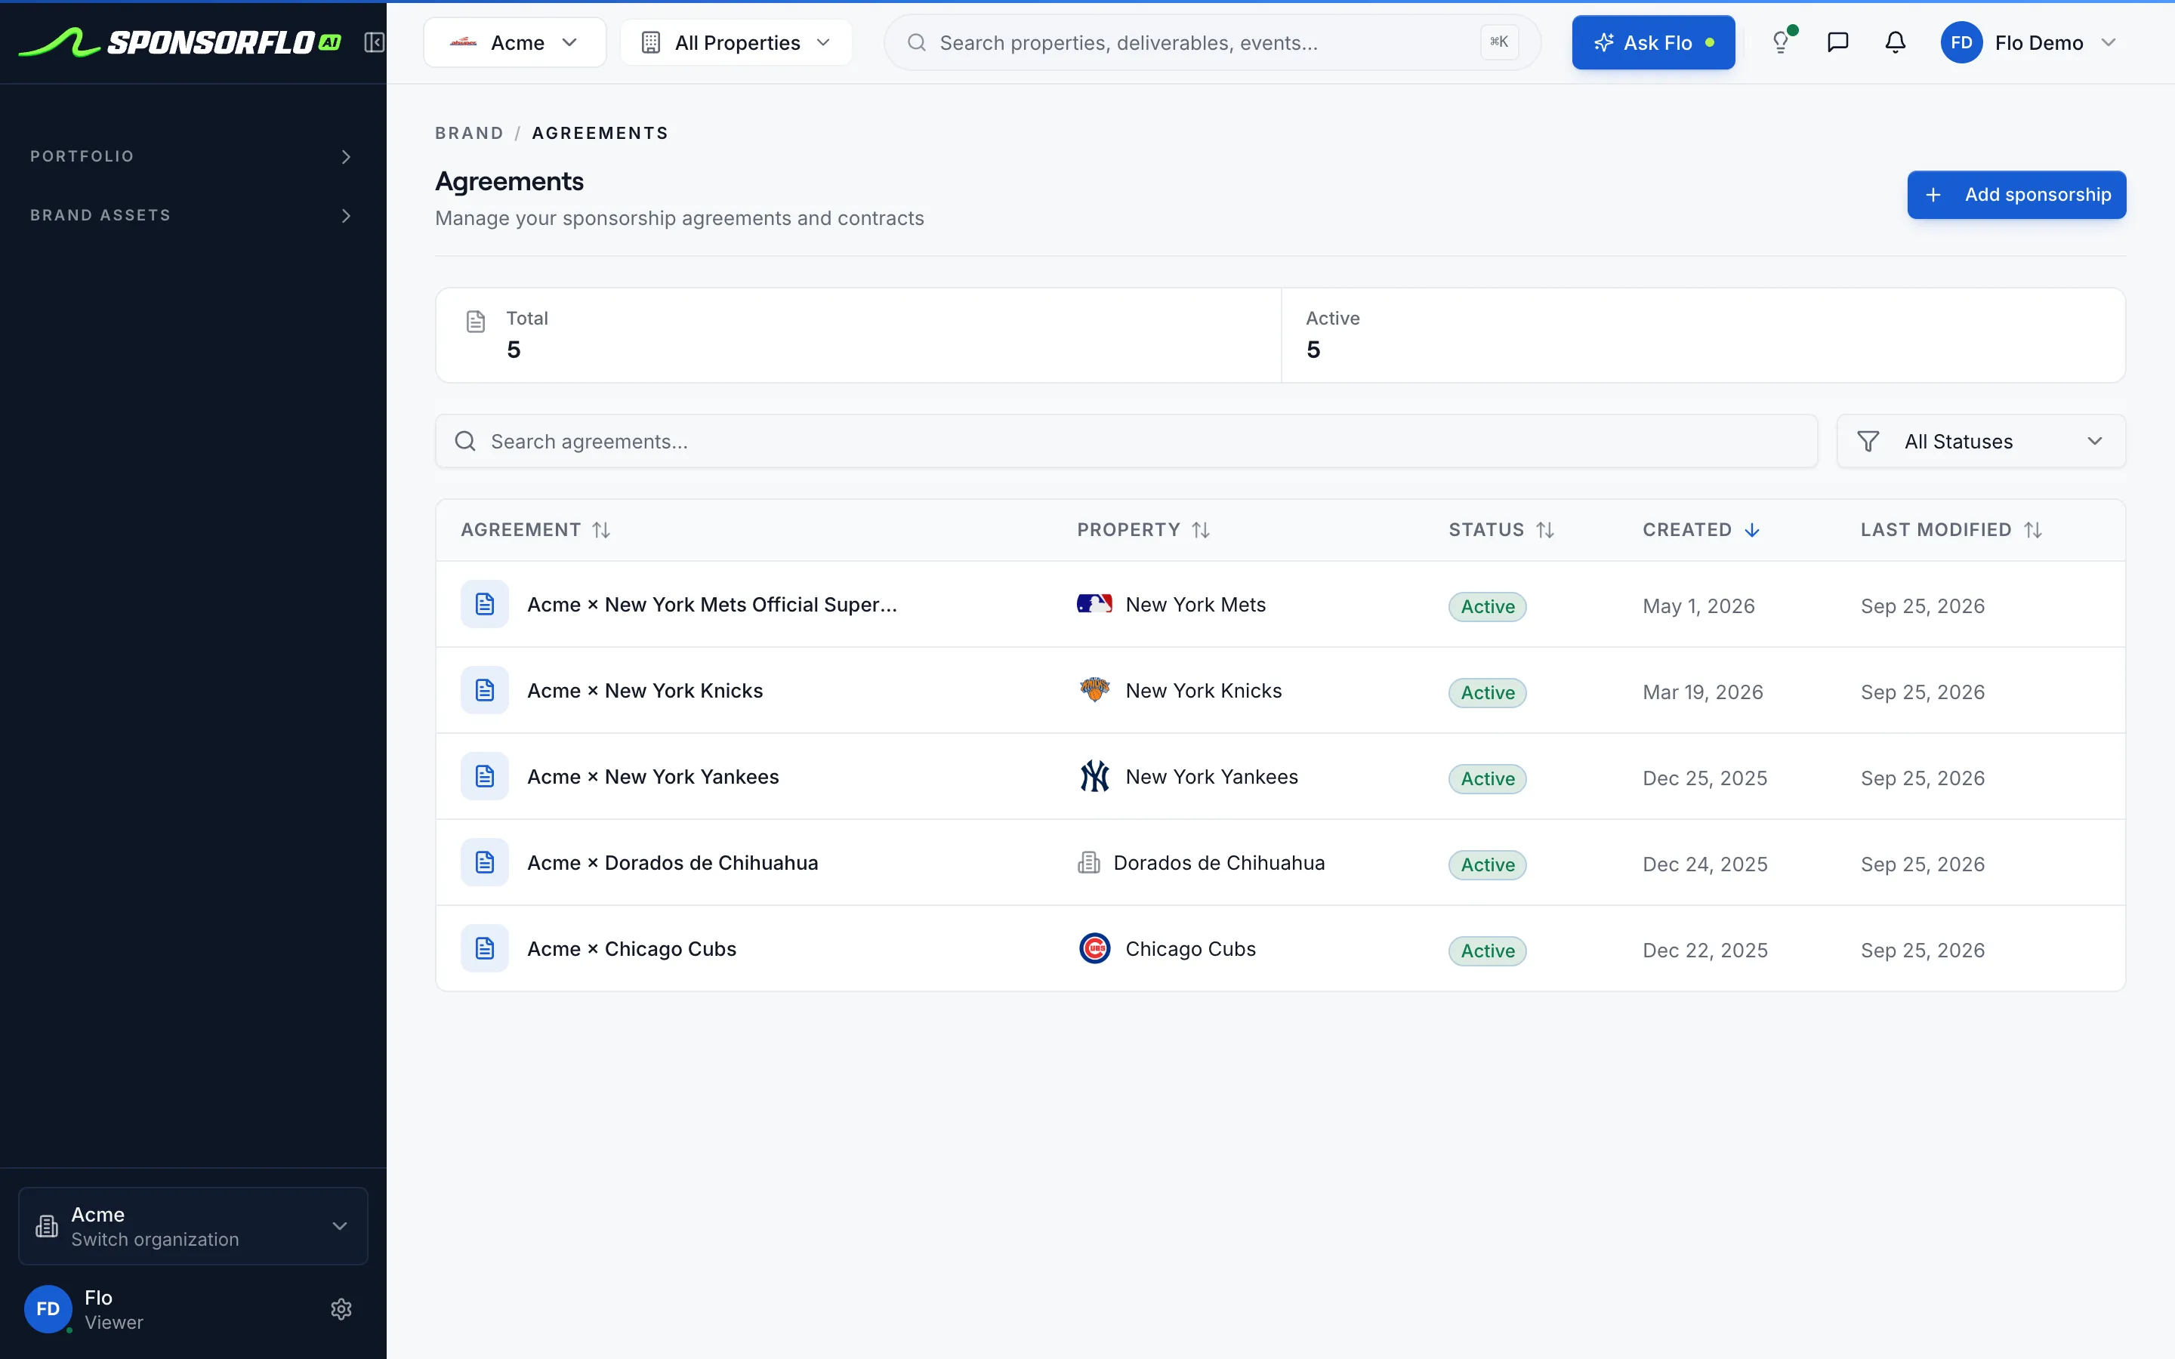Open the Acme × New York Knicks agreement
2175x1359 pixels.
coord(644,690)
